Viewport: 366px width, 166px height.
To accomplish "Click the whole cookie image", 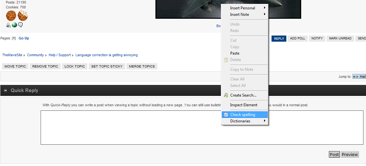I will point(11,16).
